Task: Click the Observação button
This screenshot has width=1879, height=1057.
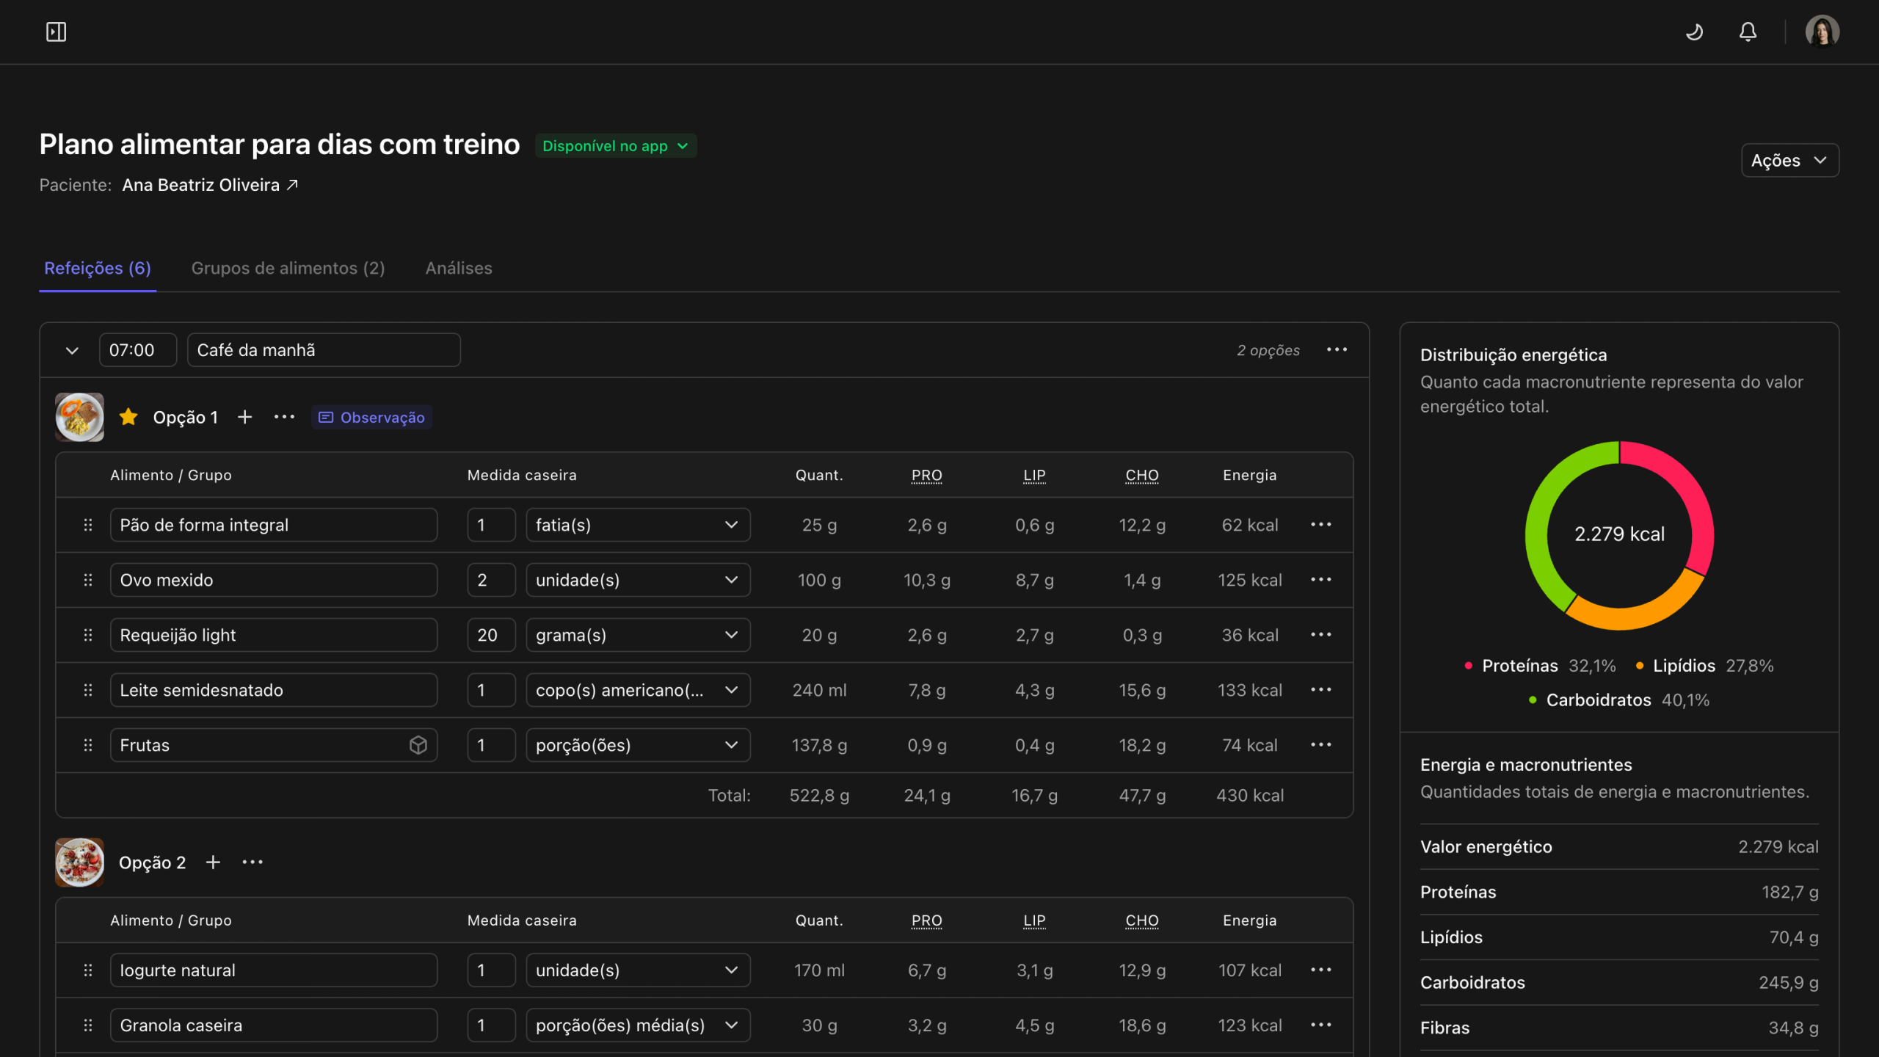Action: [x=372, y=417]
